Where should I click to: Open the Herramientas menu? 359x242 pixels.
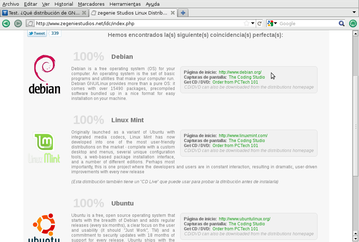[125, 4]
